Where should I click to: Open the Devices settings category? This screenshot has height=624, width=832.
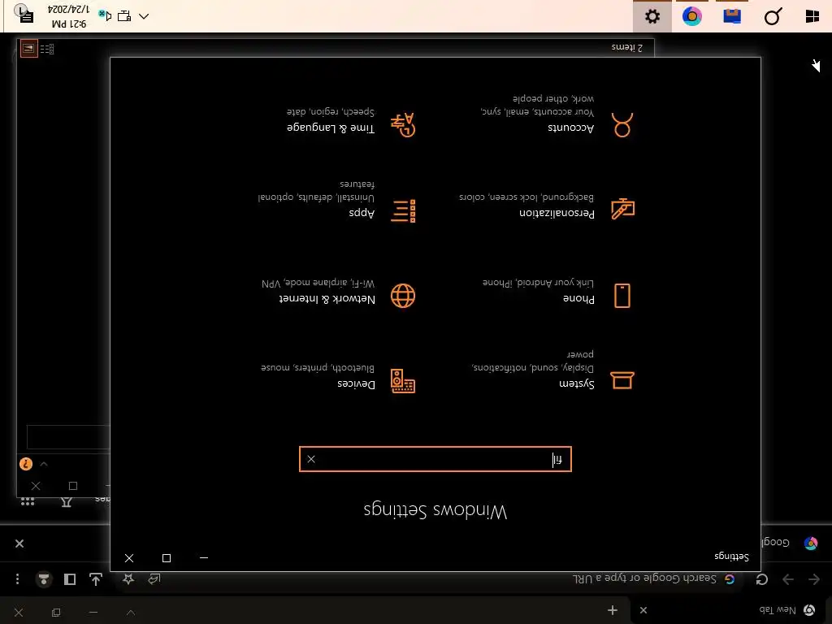click(x=338, y=380)
